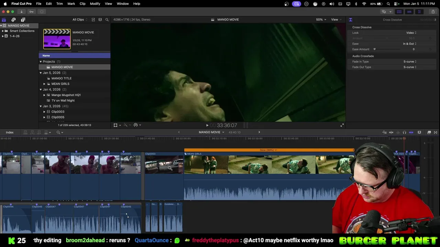The image size is (440, 247).
Task: Collapse the Jan 5, 2026 group
Action: click(x=41, y=73)
